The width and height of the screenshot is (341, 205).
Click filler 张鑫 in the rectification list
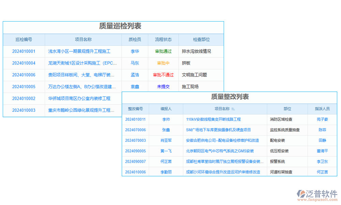166,130
